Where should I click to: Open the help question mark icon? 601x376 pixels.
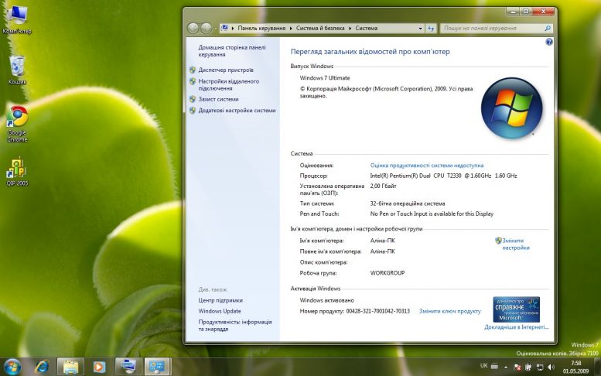click(549, 42)
